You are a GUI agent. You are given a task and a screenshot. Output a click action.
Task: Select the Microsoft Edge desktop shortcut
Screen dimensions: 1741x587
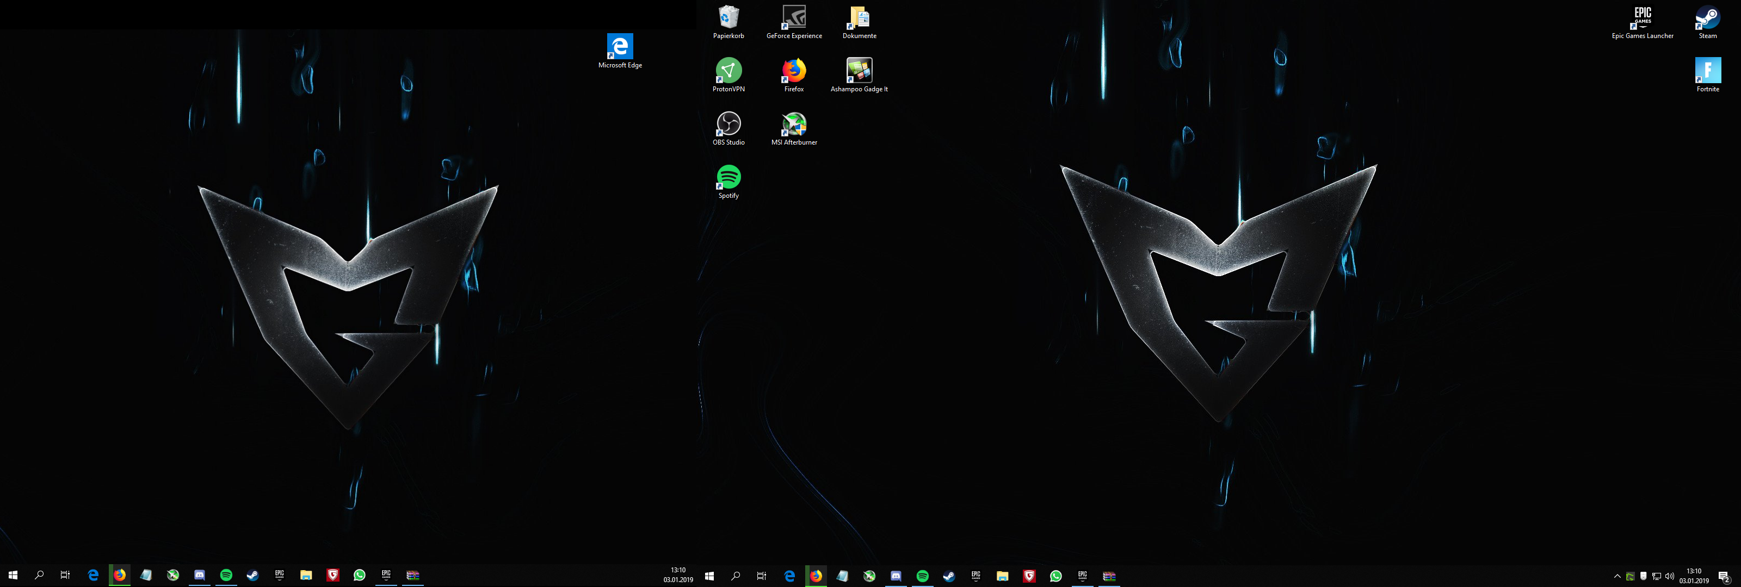coord(619,49)
